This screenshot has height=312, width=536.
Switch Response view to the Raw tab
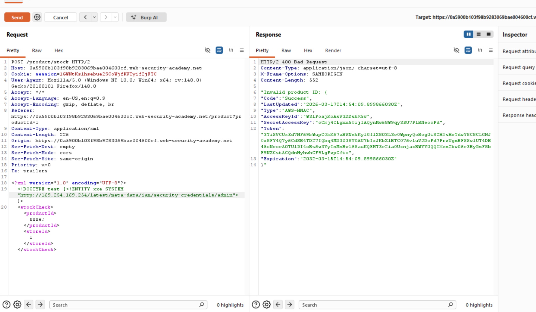click(x=286, y=50)
